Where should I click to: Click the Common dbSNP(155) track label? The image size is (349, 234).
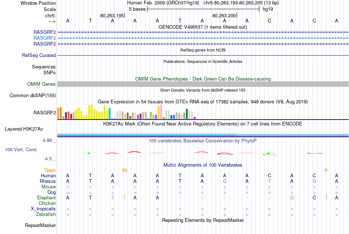(x=32, y=95)
